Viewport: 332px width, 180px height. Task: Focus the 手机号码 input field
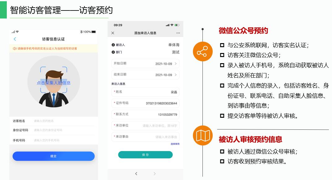coord(62,140)
